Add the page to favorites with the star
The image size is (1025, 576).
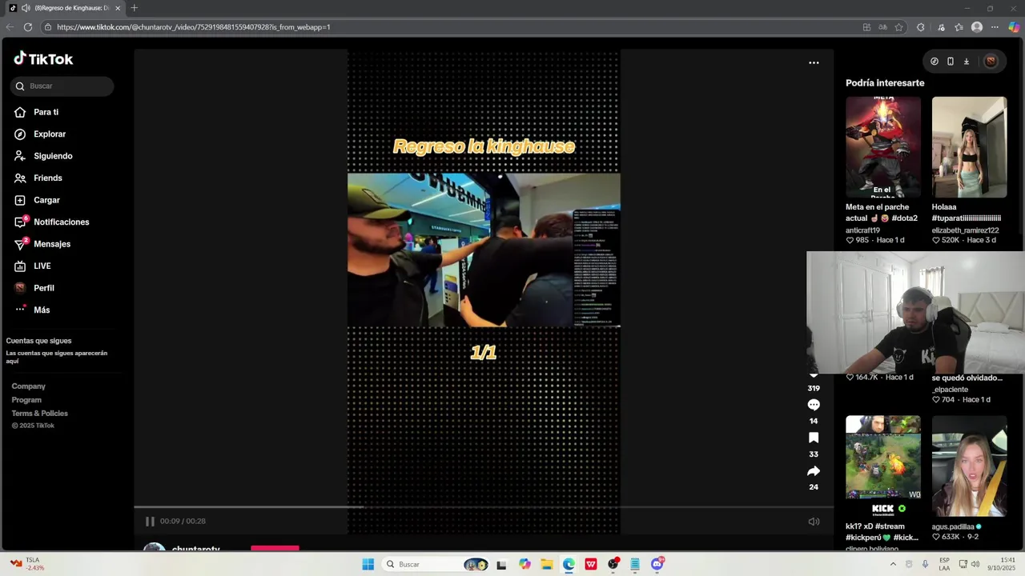(x=899, y=27)
